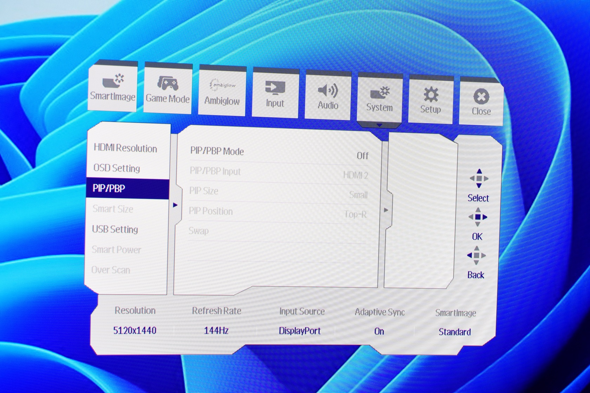Click the Adaptive Sync status label
Screen dimensions: 590x393
click(x=380, y=312)
